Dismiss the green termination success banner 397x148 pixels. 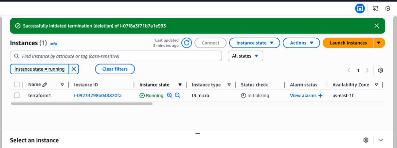click(x=377, y=26)
